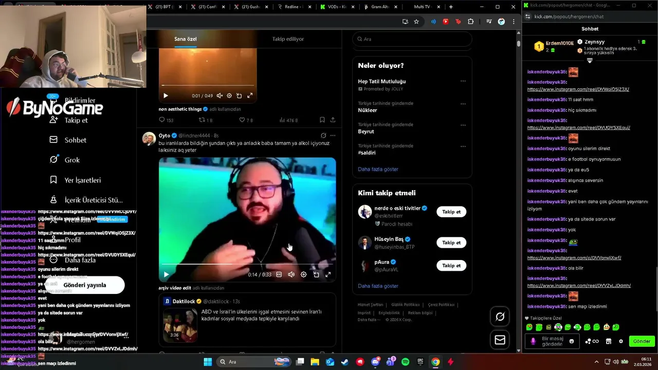The image size is (658, 370).
Task: Expand Oyto video to fullscreen
Action: pyautogui.click(x=328, y=274)
